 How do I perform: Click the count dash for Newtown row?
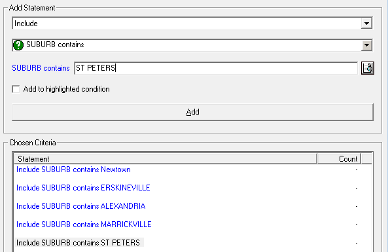point(357,170)
